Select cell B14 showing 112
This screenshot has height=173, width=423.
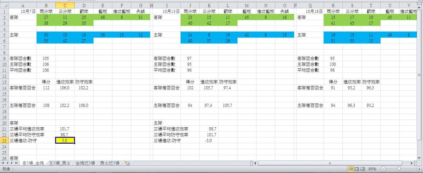46,88
